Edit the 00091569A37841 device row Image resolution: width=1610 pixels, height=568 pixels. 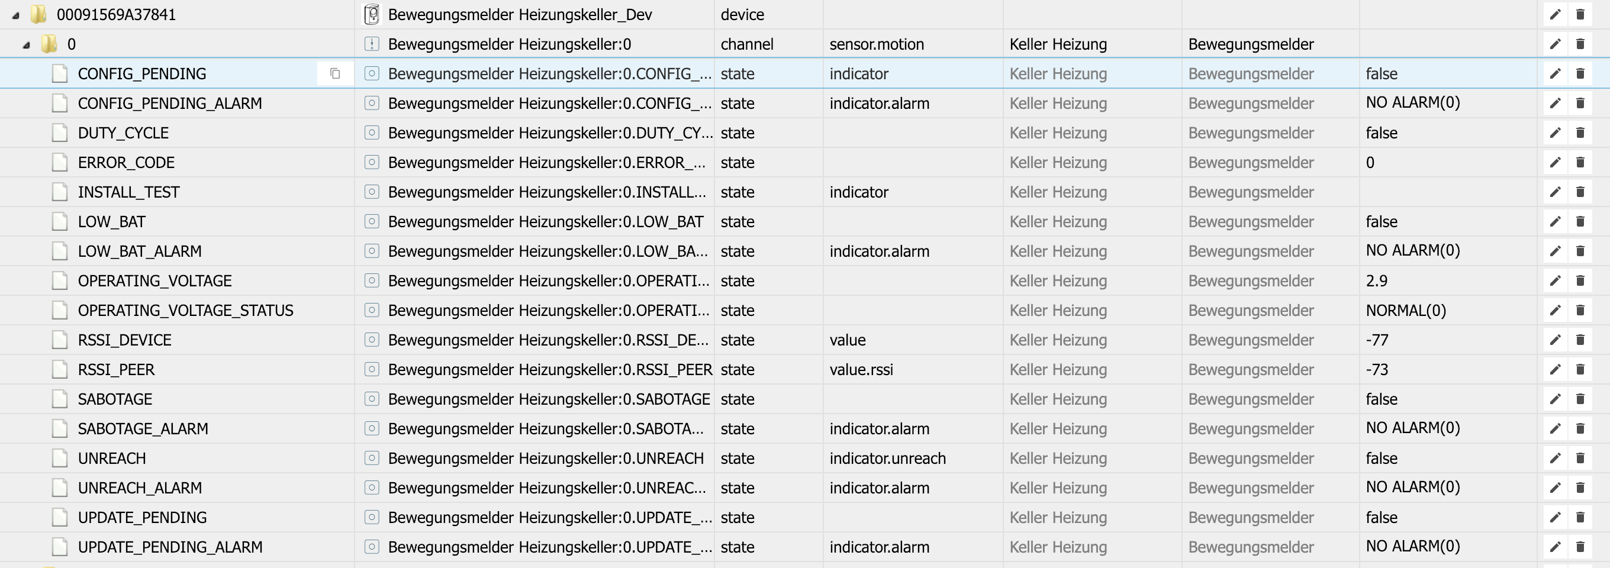pos(1555,14)
